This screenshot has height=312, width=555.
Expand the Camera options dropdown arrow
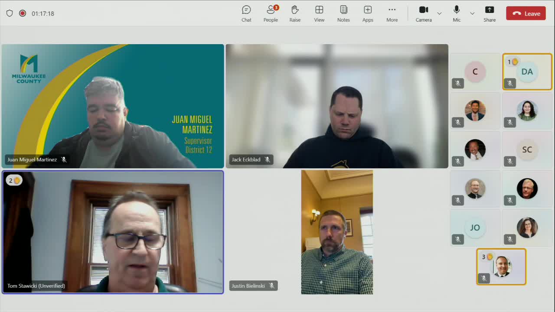coord(439,13)
